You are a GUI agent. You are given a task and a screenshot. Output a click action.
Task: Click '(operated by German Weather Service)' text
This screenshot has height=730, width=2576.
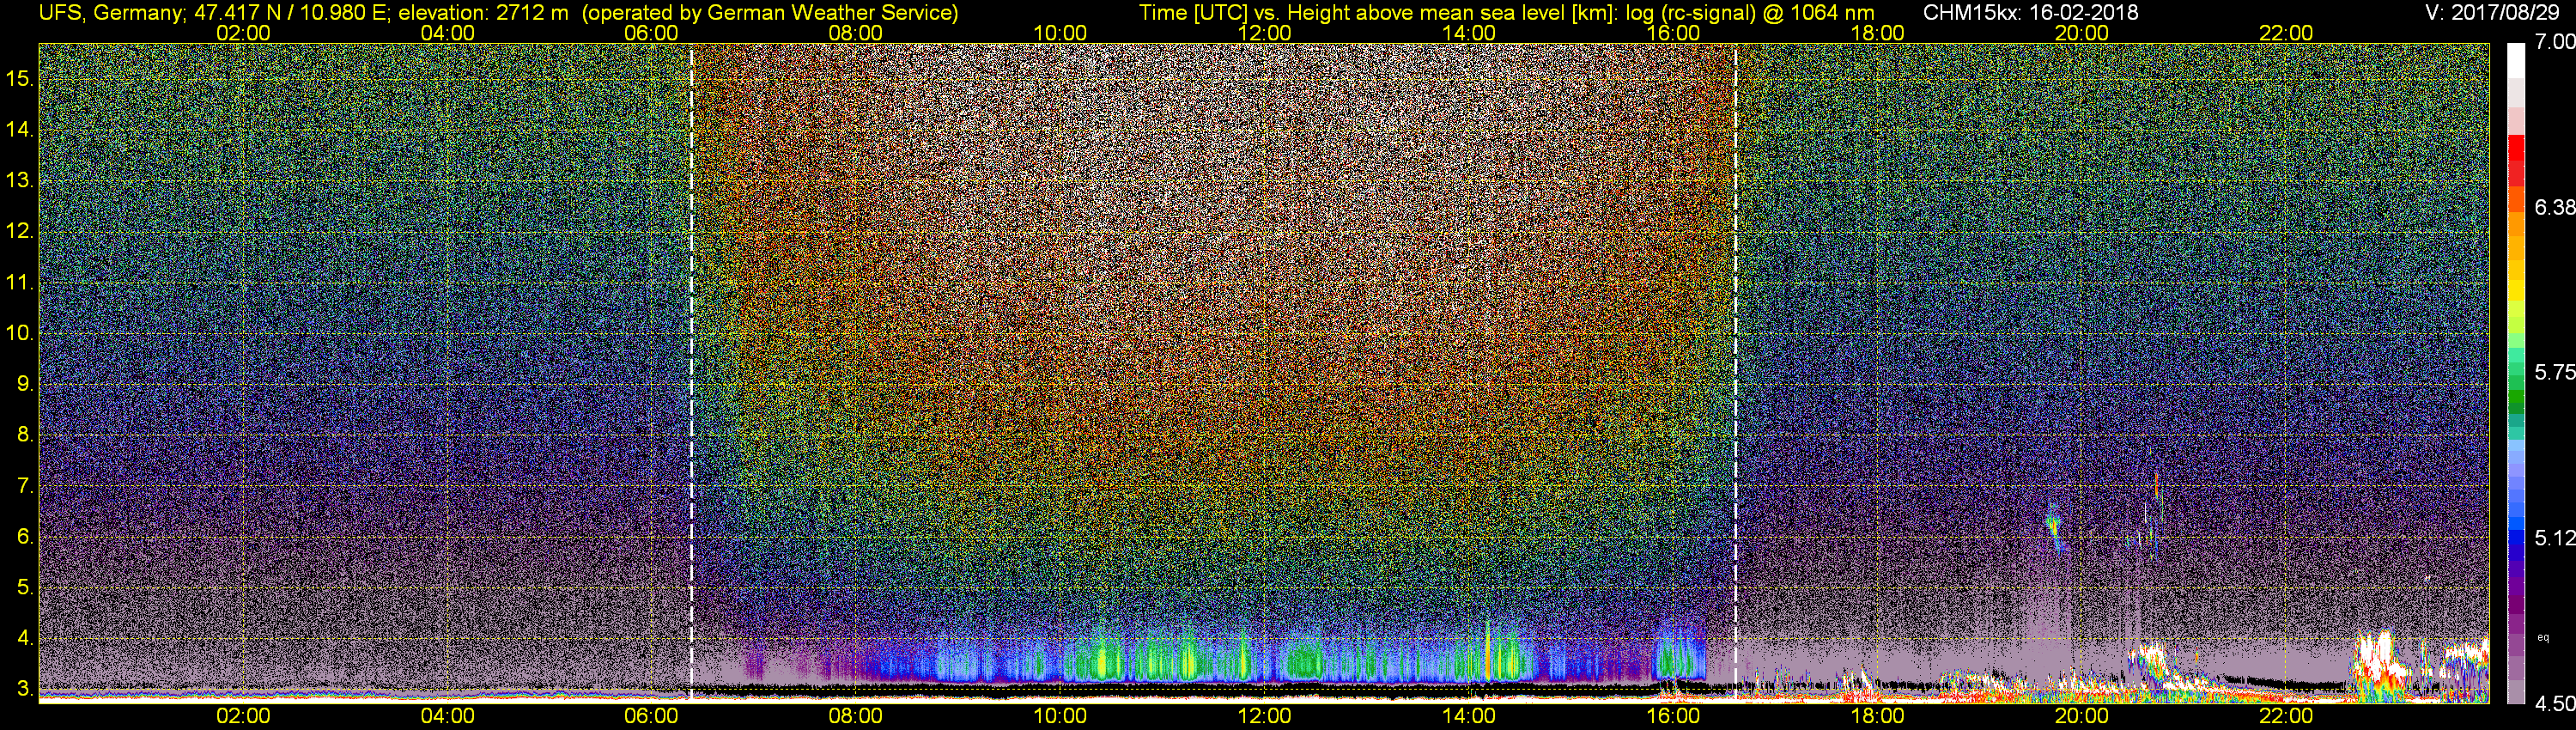tap(770, 13)
